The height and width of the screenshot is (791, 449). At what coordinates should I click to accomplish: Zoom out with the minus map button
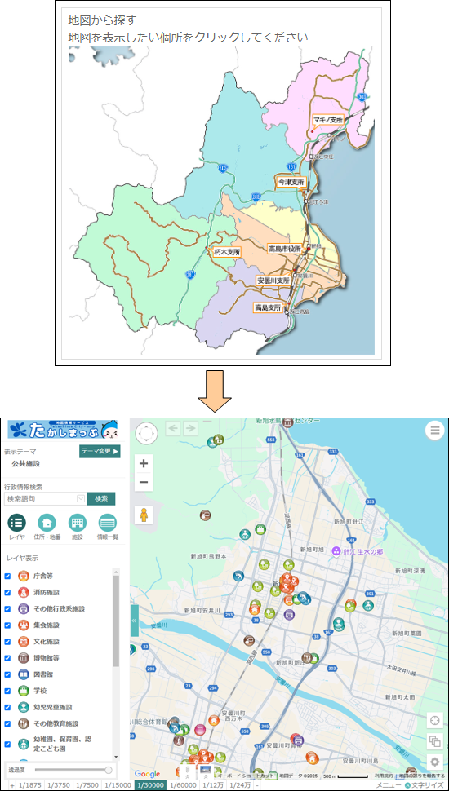point(144,482)
